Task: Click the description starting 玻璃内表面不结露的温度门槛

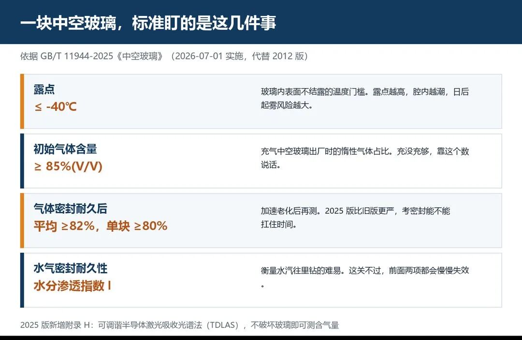Action: coord(365,98)
